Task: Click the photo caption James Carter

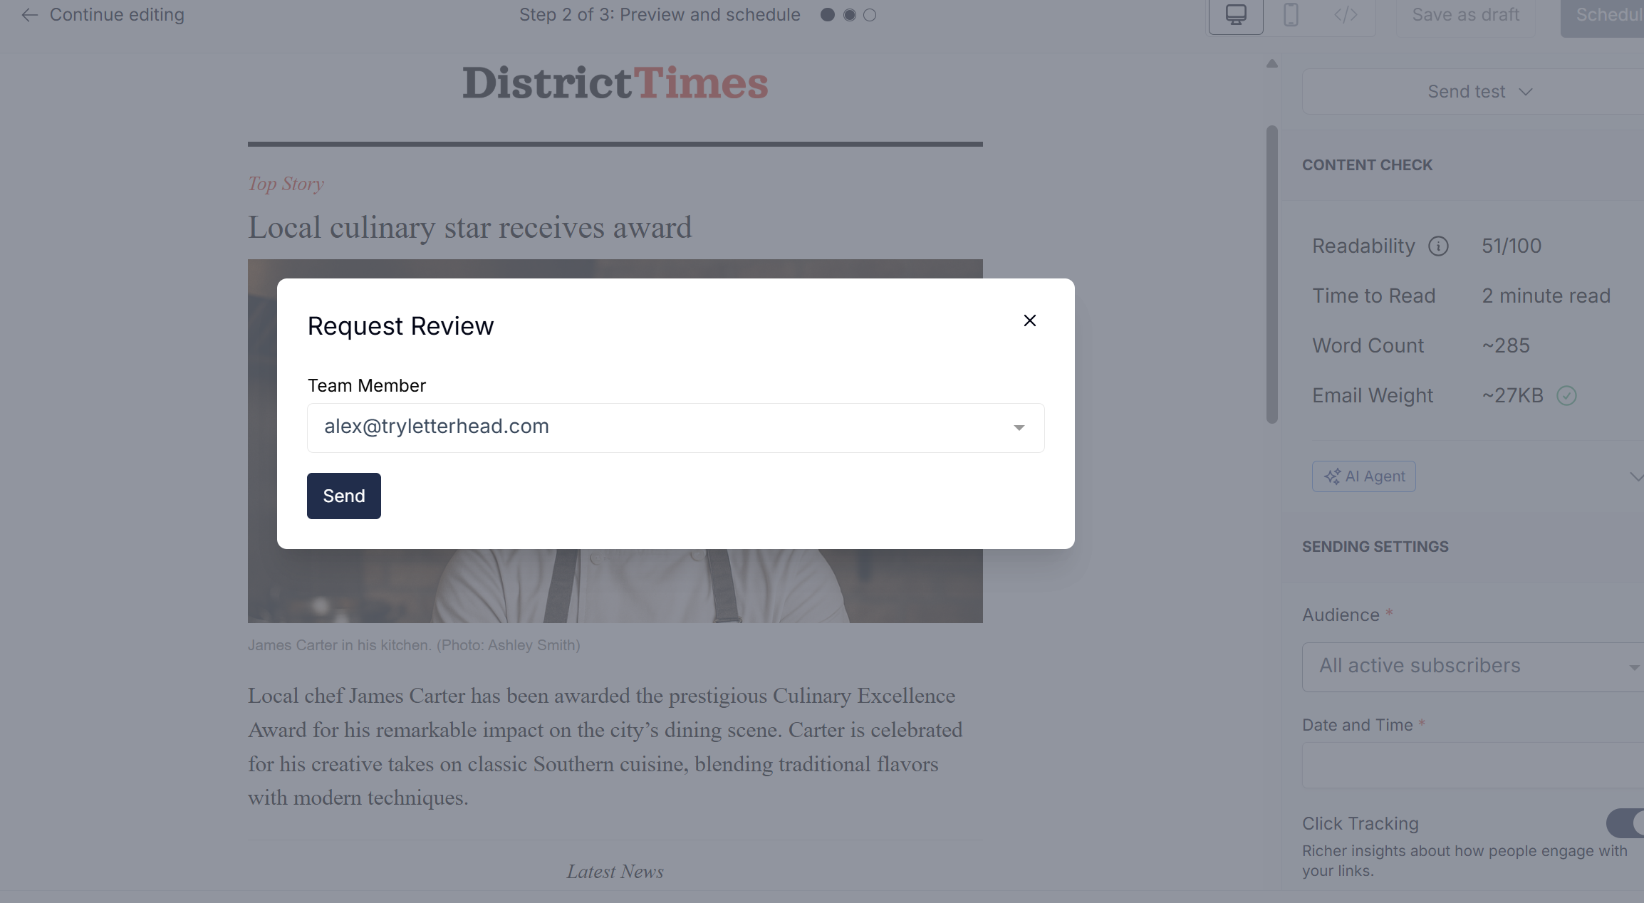Action: [414, 645]
